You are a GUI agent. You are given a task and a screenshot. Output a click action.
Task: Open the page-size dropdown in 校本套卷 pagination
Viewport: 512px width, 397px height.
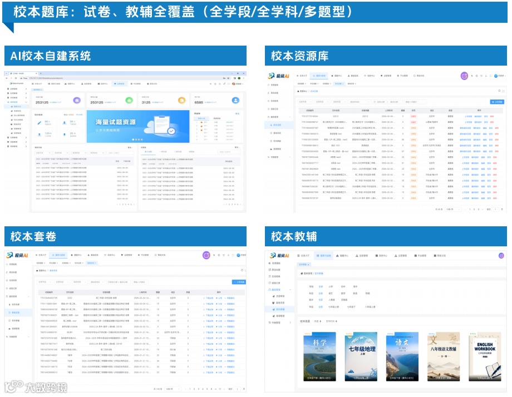tap(173, 389)
